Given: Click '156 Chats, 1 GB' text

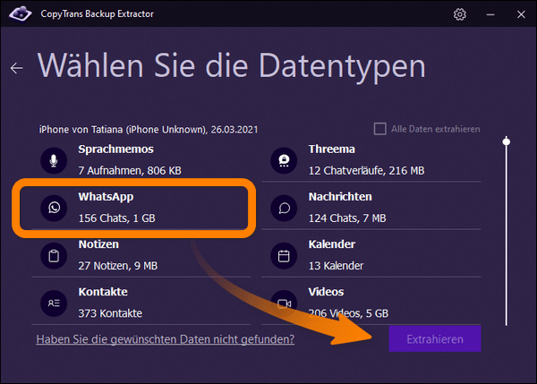Looking at the screenshot, I should [x=116, y=218].
